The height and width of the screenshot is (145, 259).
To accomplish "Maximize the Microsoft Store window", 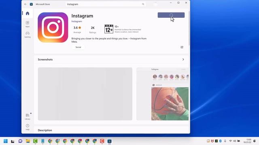I will pos(178,3).
